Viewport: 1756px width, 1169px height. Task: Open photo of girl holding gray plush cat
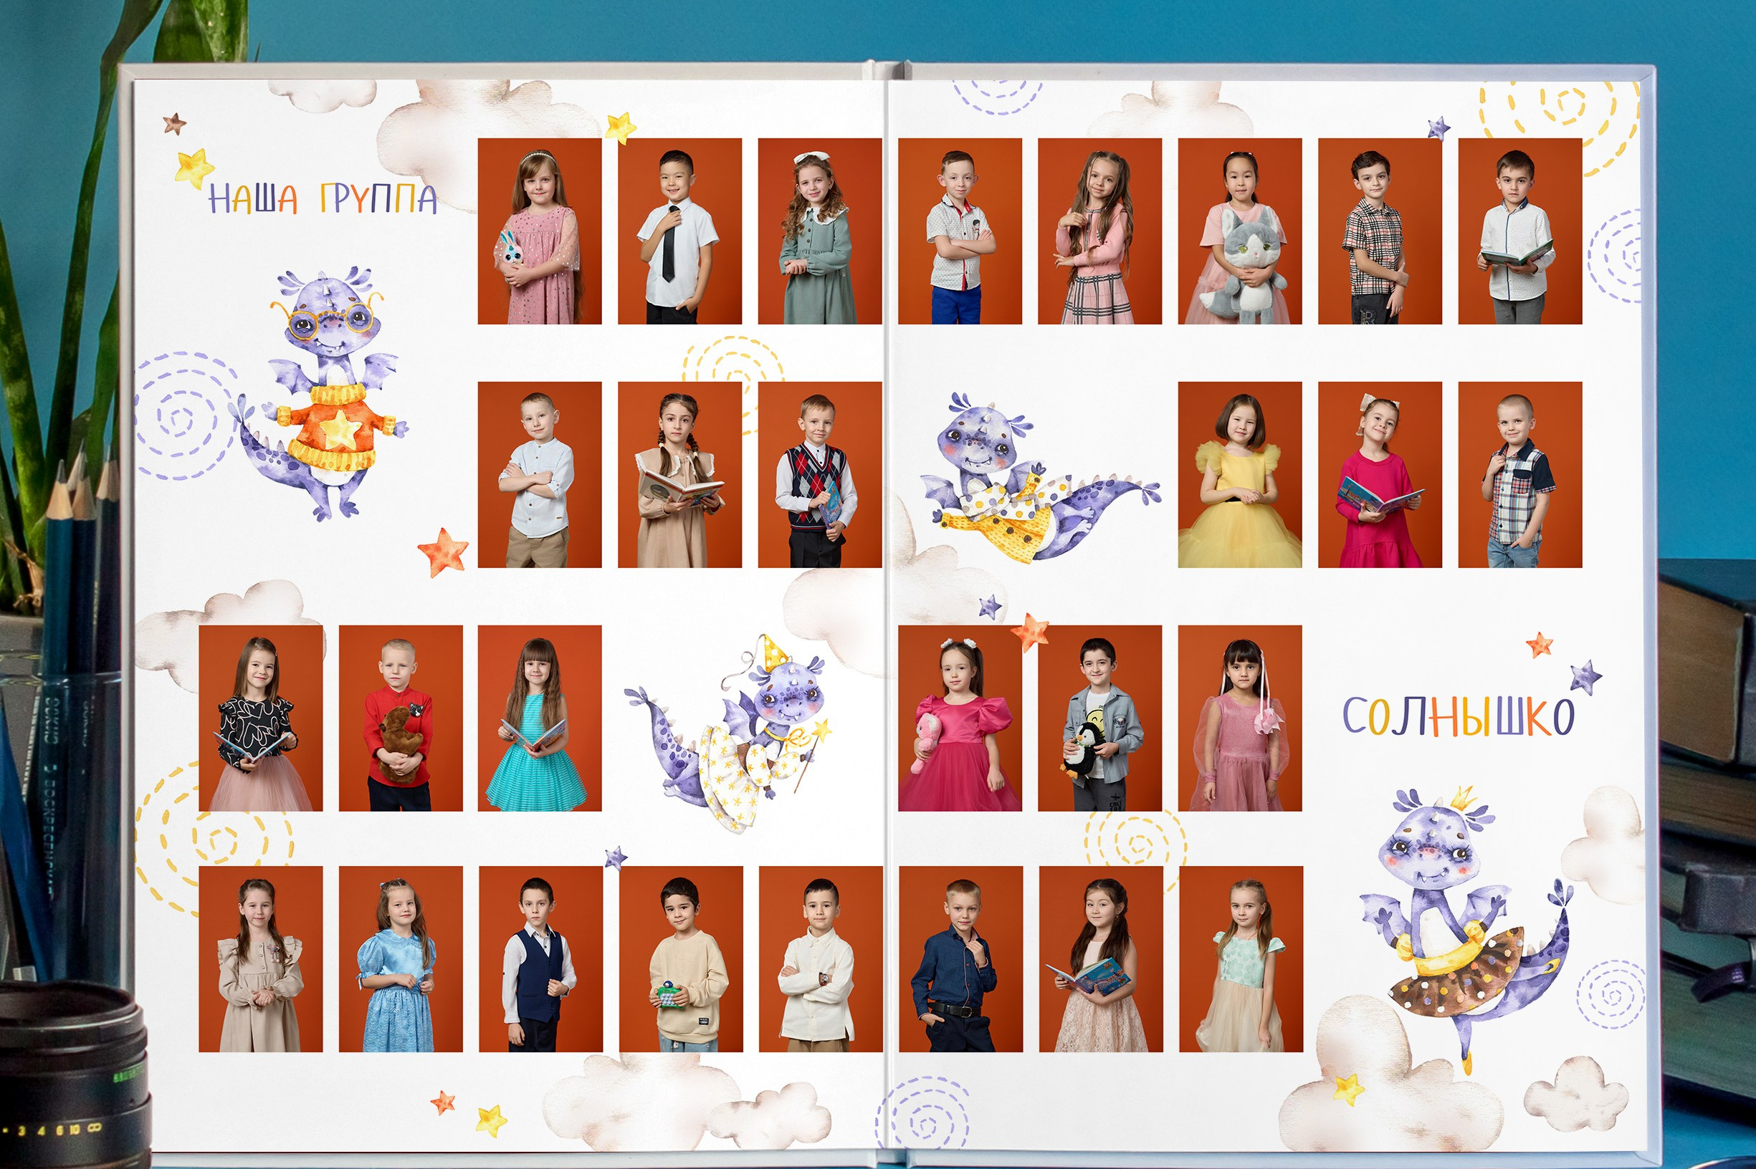(x=1239, y=231)
